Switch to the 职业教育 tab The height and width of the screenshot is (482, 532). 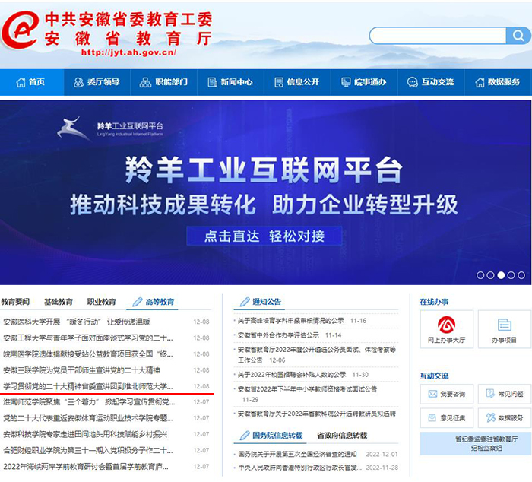pos(101,302)
